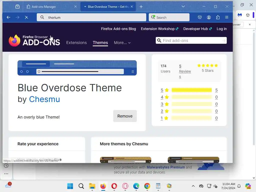
Task: Open Developer Hub link
Action: click(197, 29)
